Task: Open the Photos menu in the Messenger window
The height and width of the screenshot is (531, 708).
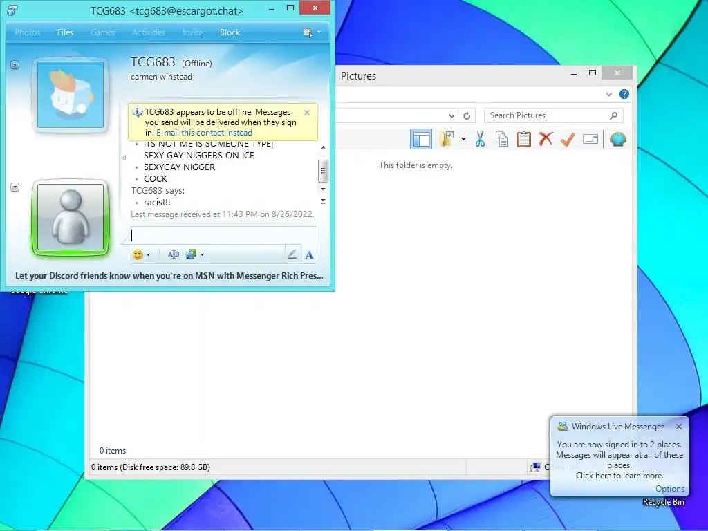Action: [28, 32]
